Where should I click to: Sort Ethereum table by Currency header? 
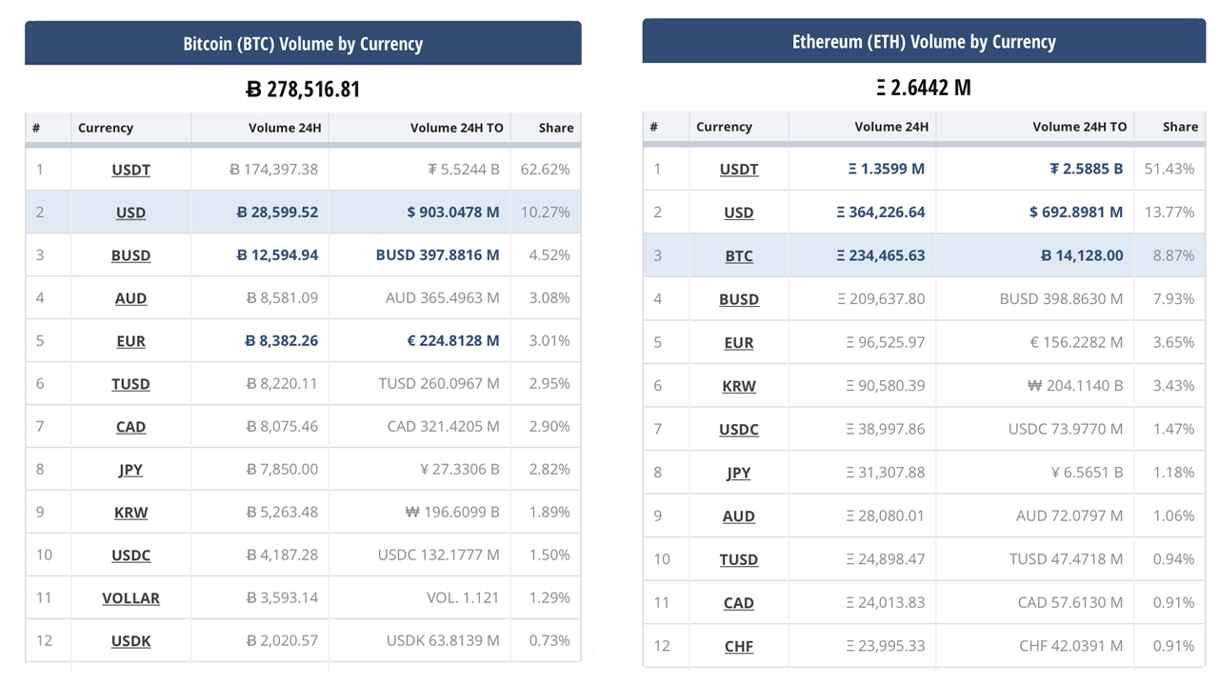point(724,127)
